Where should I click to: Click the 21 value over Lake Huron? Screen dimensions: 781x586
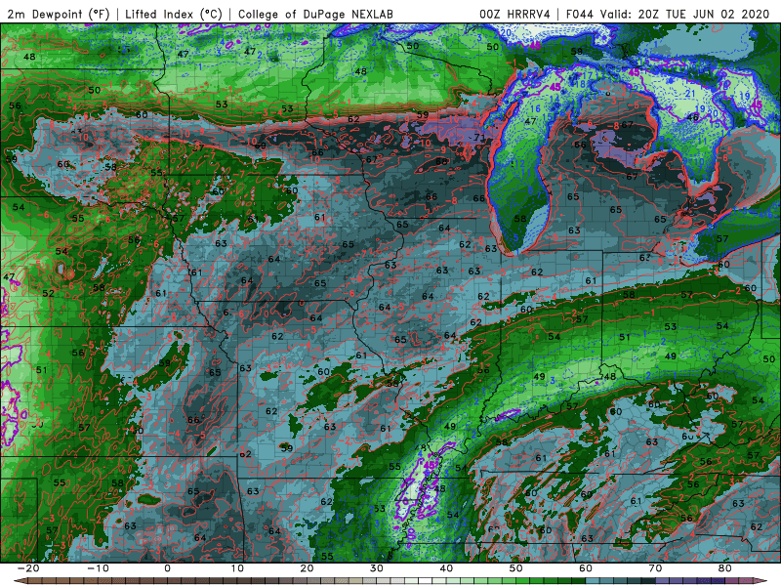click(x=690, y=93)
